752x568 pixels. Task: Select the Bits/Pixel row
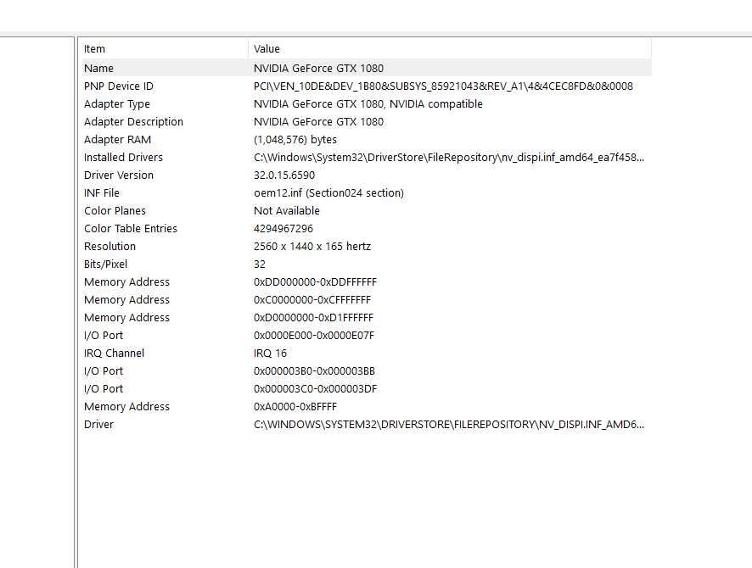tap(367, 264)
